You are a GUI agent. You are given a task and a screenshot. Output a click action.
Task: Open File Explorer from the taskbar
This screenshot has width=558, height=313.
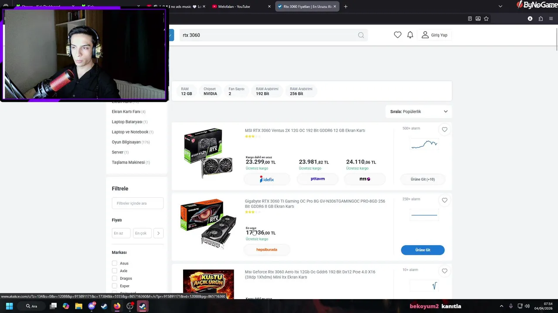click(x=78, y=306)
